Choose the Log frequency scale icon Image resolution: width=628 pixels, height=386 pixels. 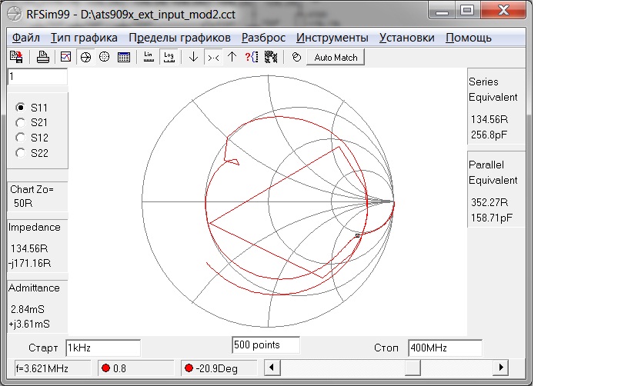click(169, 57)
